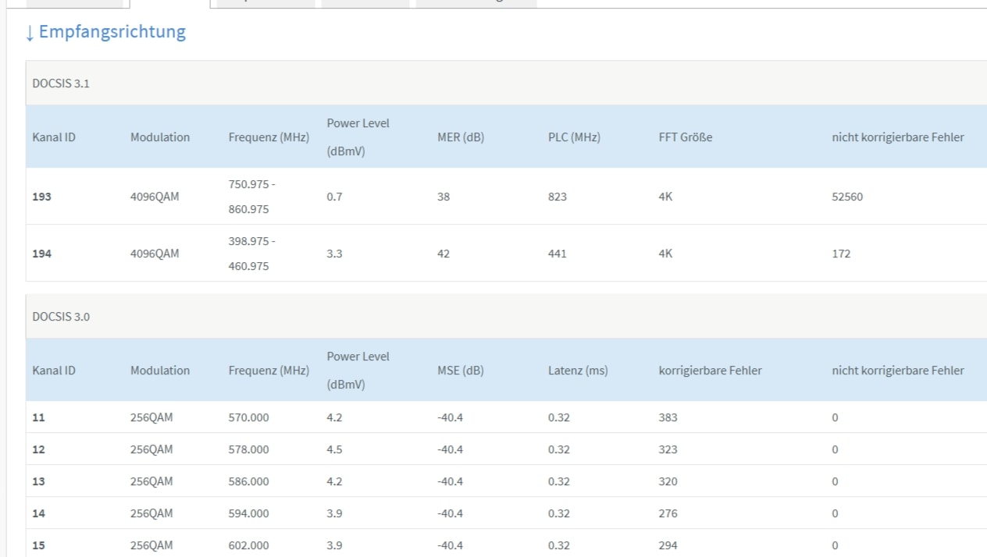Select the DOCSIS 3.1 section header
Image resolution: width=987 pixels, height=557 pixels.
pos(61,83)
